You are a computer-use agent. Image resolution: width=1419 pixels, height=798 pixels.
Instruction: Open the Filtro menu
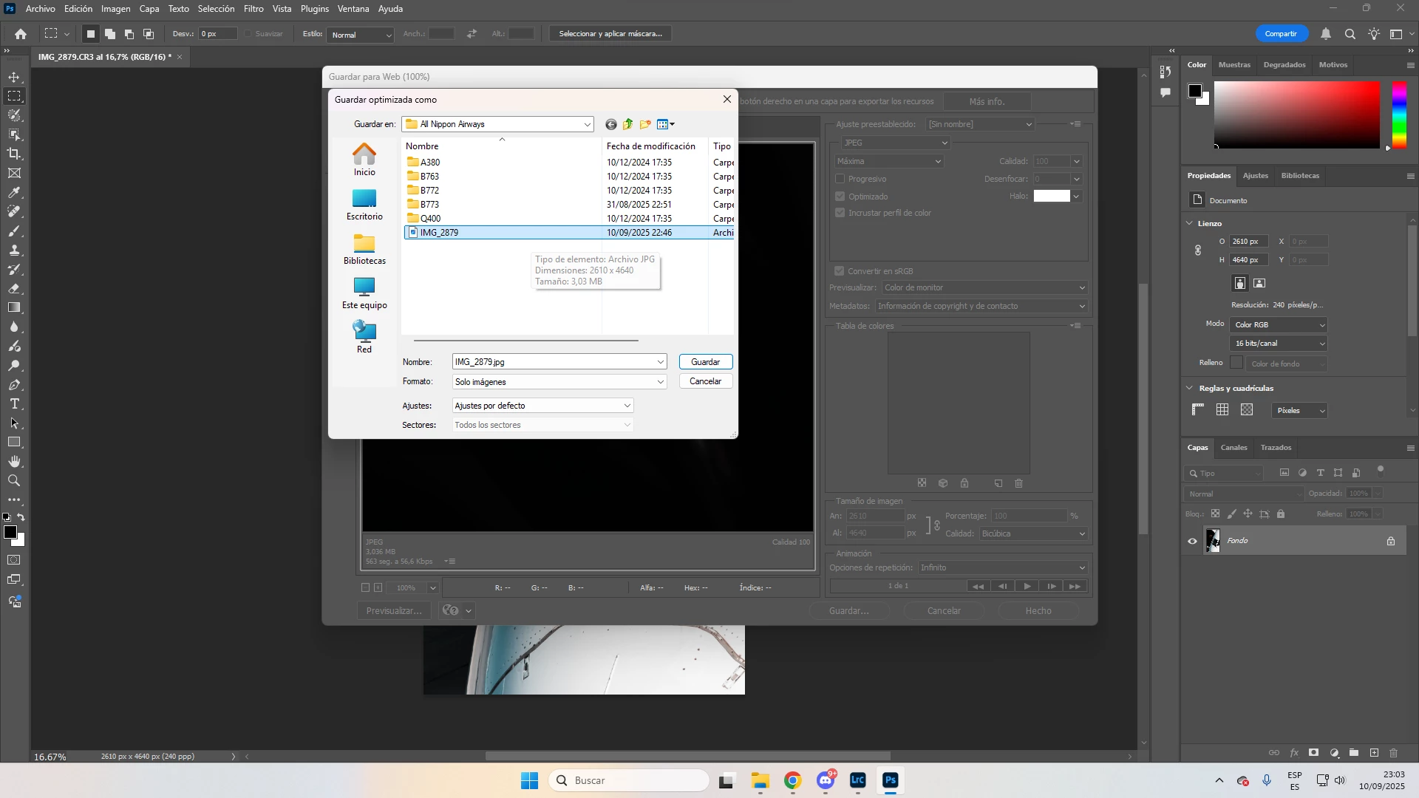click(x=253, y=9)
